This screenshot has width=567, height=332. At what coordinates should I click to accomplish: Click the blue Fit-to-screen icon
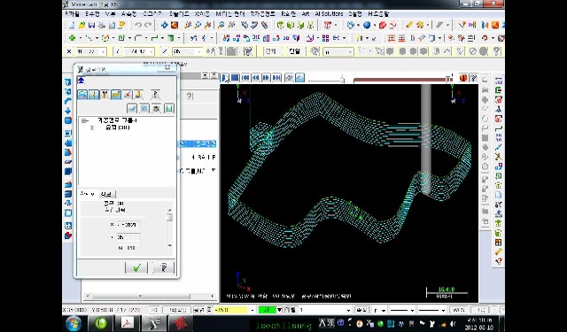click(165, 26)
